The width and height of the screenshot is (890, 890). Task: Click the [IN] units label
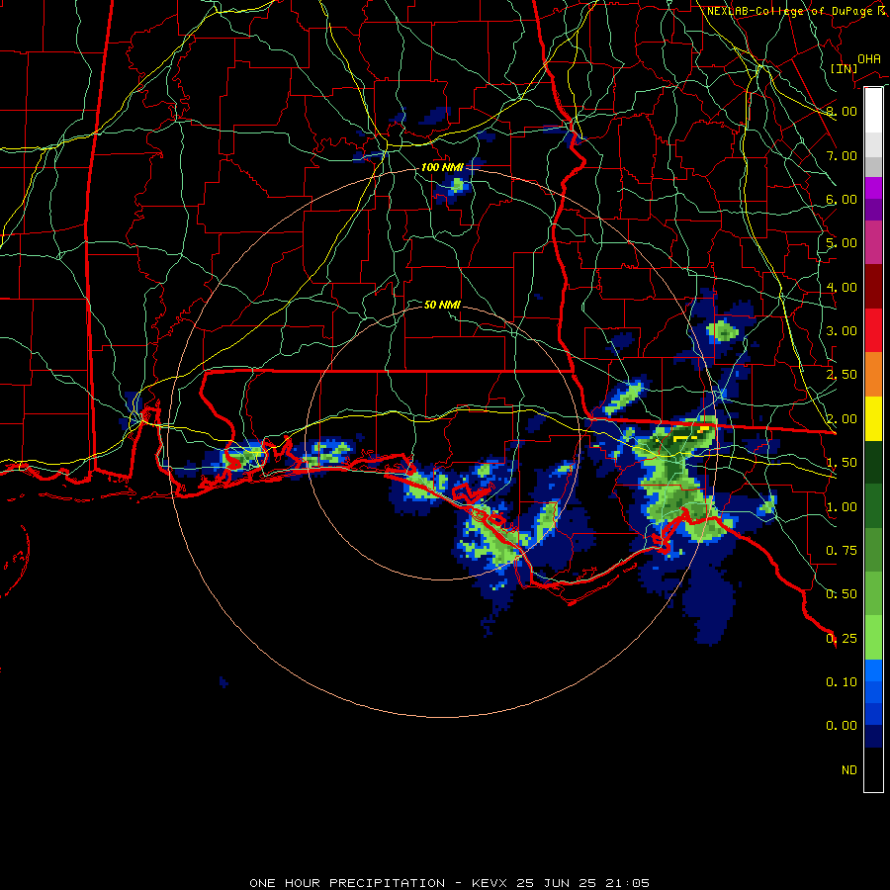click(844, 68)
